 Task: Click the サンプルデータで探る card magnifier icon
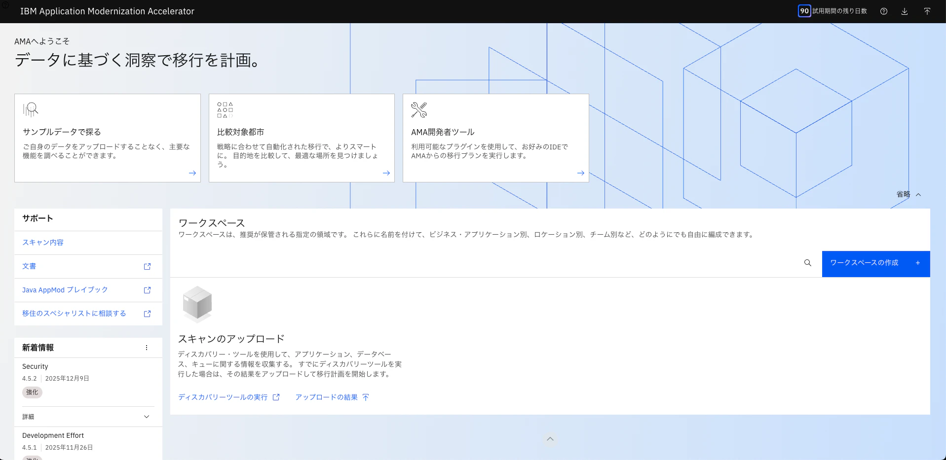pos(31,109)
